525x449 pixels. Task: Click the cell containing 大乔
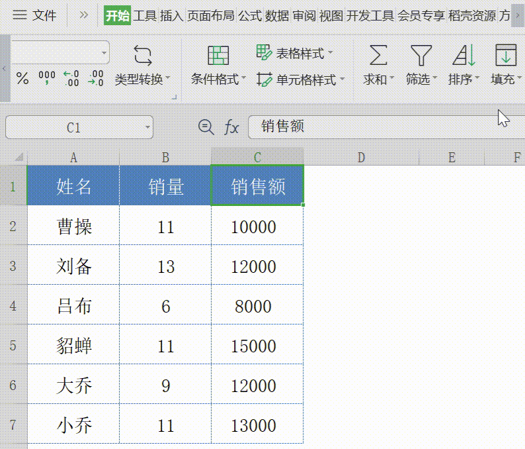73,384
